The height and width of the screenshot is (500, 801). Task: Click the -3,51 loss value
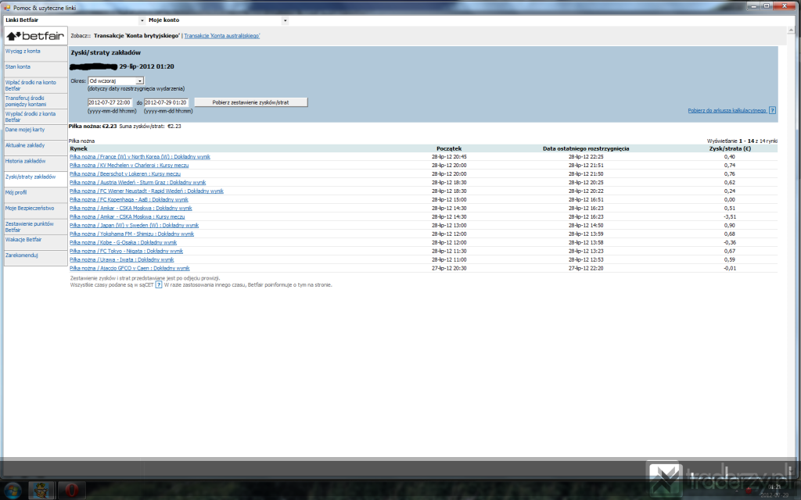[x=730, y=217]
